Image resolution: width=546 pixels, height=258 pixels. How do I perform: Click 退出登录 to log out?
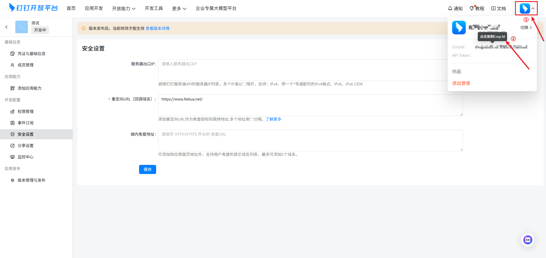tap(461, 83)
